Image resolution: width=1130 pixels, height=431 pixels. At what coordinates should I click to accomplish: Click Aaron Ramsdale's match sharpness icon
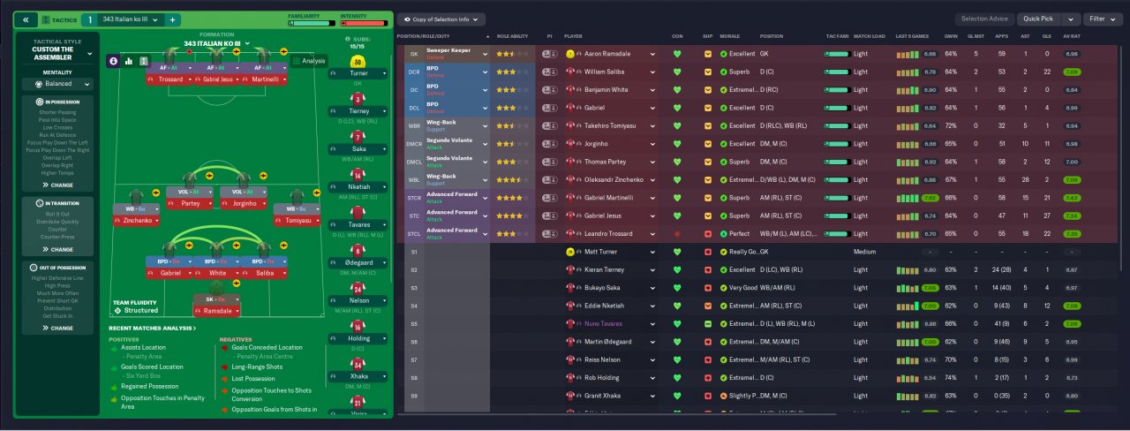click(x=707, y=54)
